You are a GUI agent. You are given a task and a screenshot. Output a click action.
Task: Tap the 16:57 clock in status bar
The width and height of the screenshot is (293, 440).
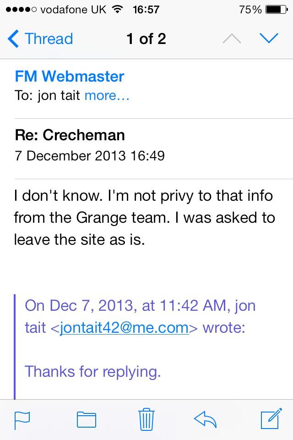tap(146, 9)
